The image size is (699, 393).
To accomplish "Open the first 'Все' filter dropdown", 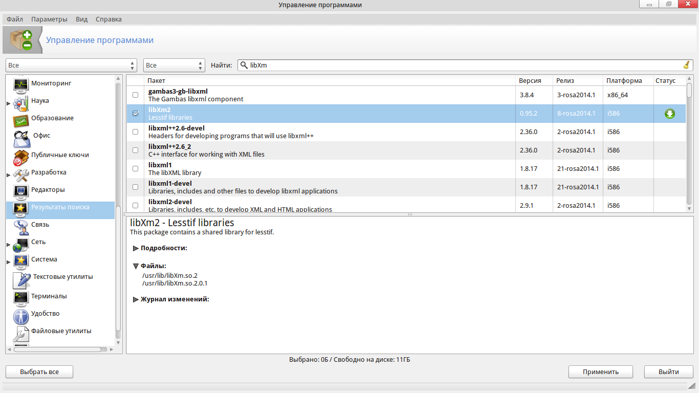I will point(71,65).
